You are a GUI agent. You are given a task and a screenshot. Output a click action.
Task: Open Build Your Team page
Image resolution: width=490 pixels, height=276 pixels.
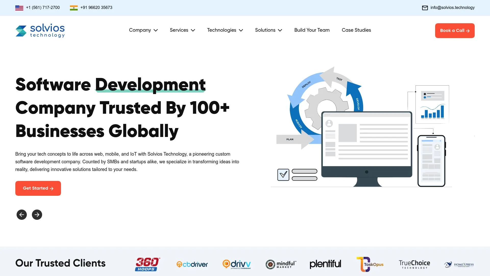(312, 30)
